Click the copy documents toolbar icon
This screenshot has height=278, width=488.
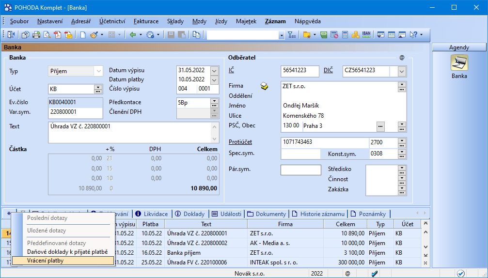(26, 35)
